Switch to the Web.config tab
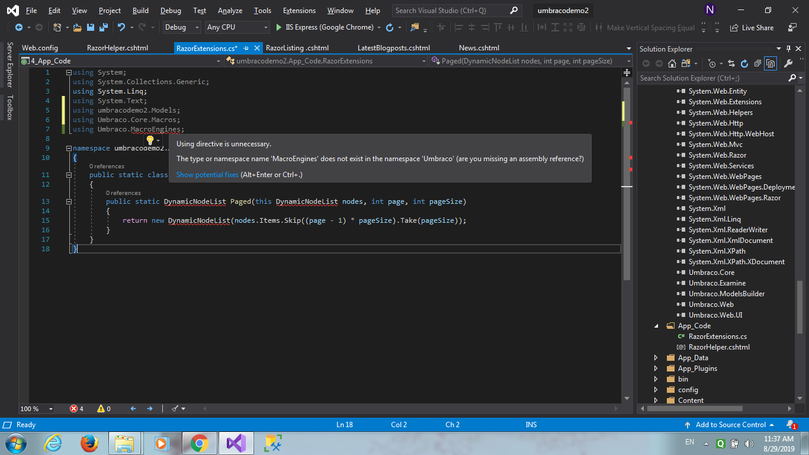809x455 pixels. [x=40, y=48]
